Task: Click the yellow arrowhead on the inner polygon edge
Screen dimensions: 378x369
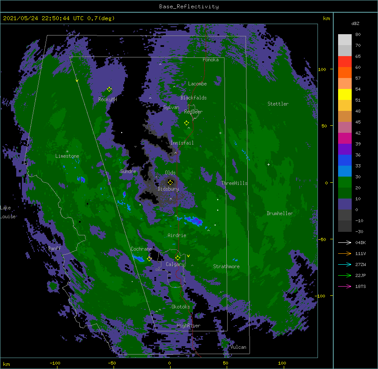Action: [x=77, y=81]
